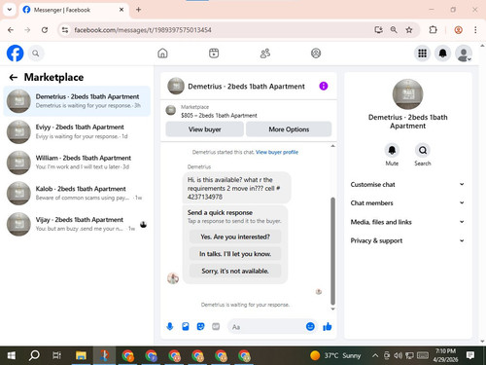486x365 pixels.
Task: Click the purple conversation info icon
Action: (x=324, y=86)
